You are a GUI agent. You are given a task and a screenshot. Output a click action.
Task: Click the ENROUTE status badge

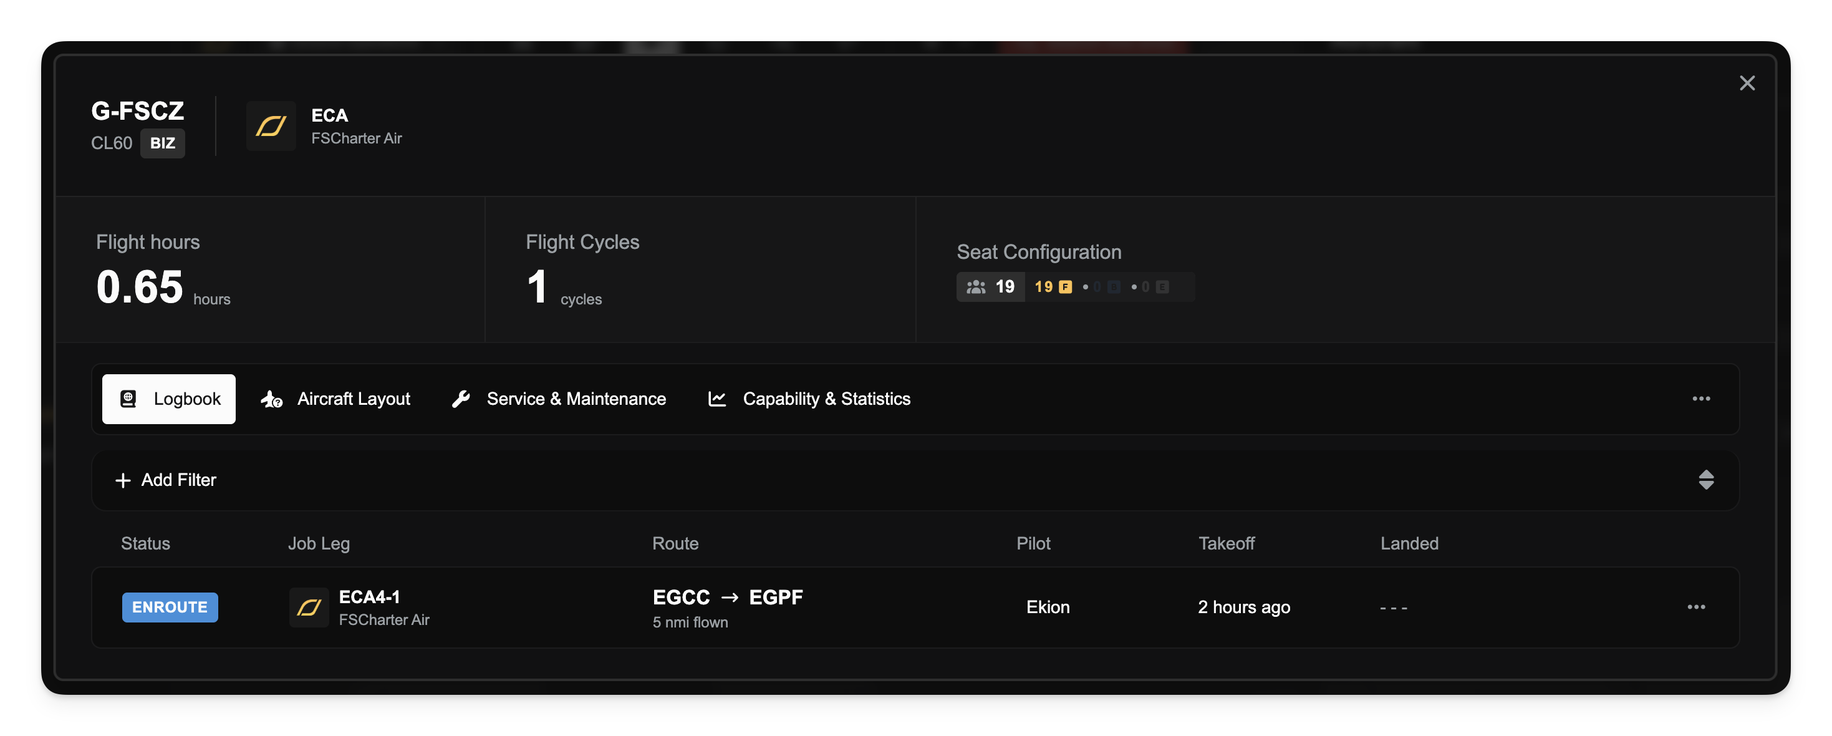click(170, 608)
